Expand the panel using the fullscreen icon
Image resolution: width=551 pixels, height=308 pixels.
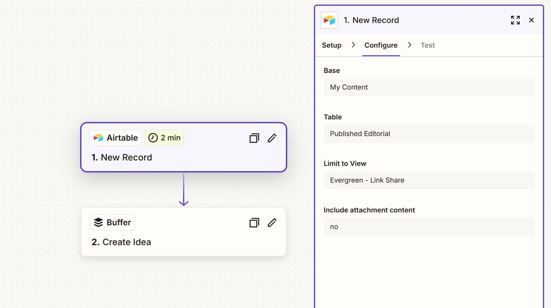pyautogui.click(x=515, y=20)
